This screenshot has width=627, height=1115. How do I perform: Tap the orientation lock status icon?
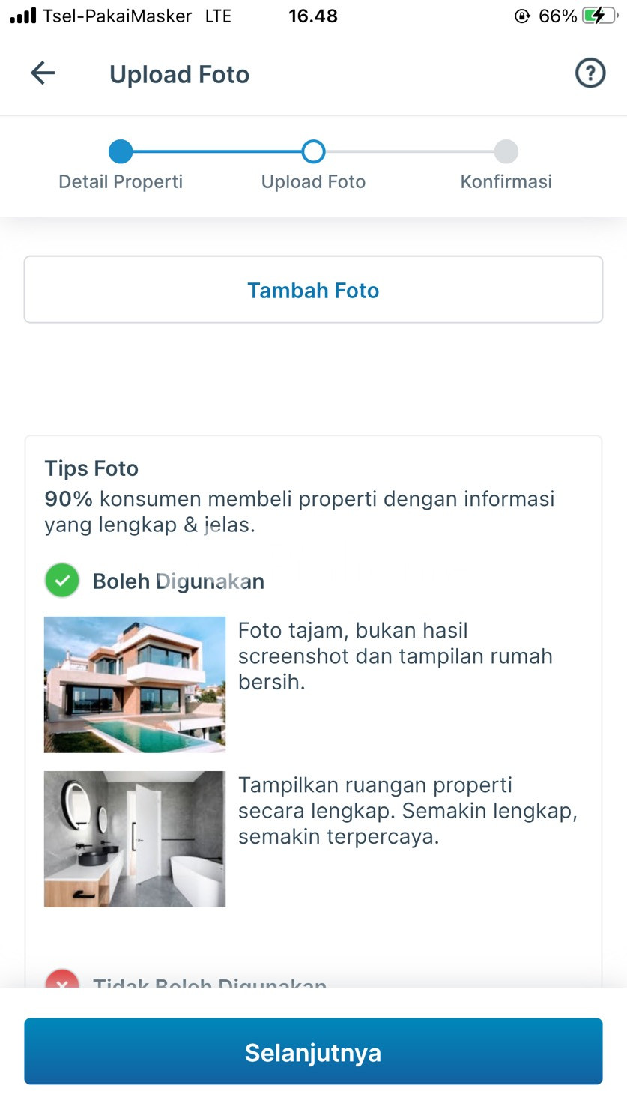point(522,16)
